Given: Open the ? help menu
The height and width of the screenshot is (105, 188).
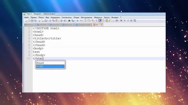Looking at the screenshot, I should 121,17.
